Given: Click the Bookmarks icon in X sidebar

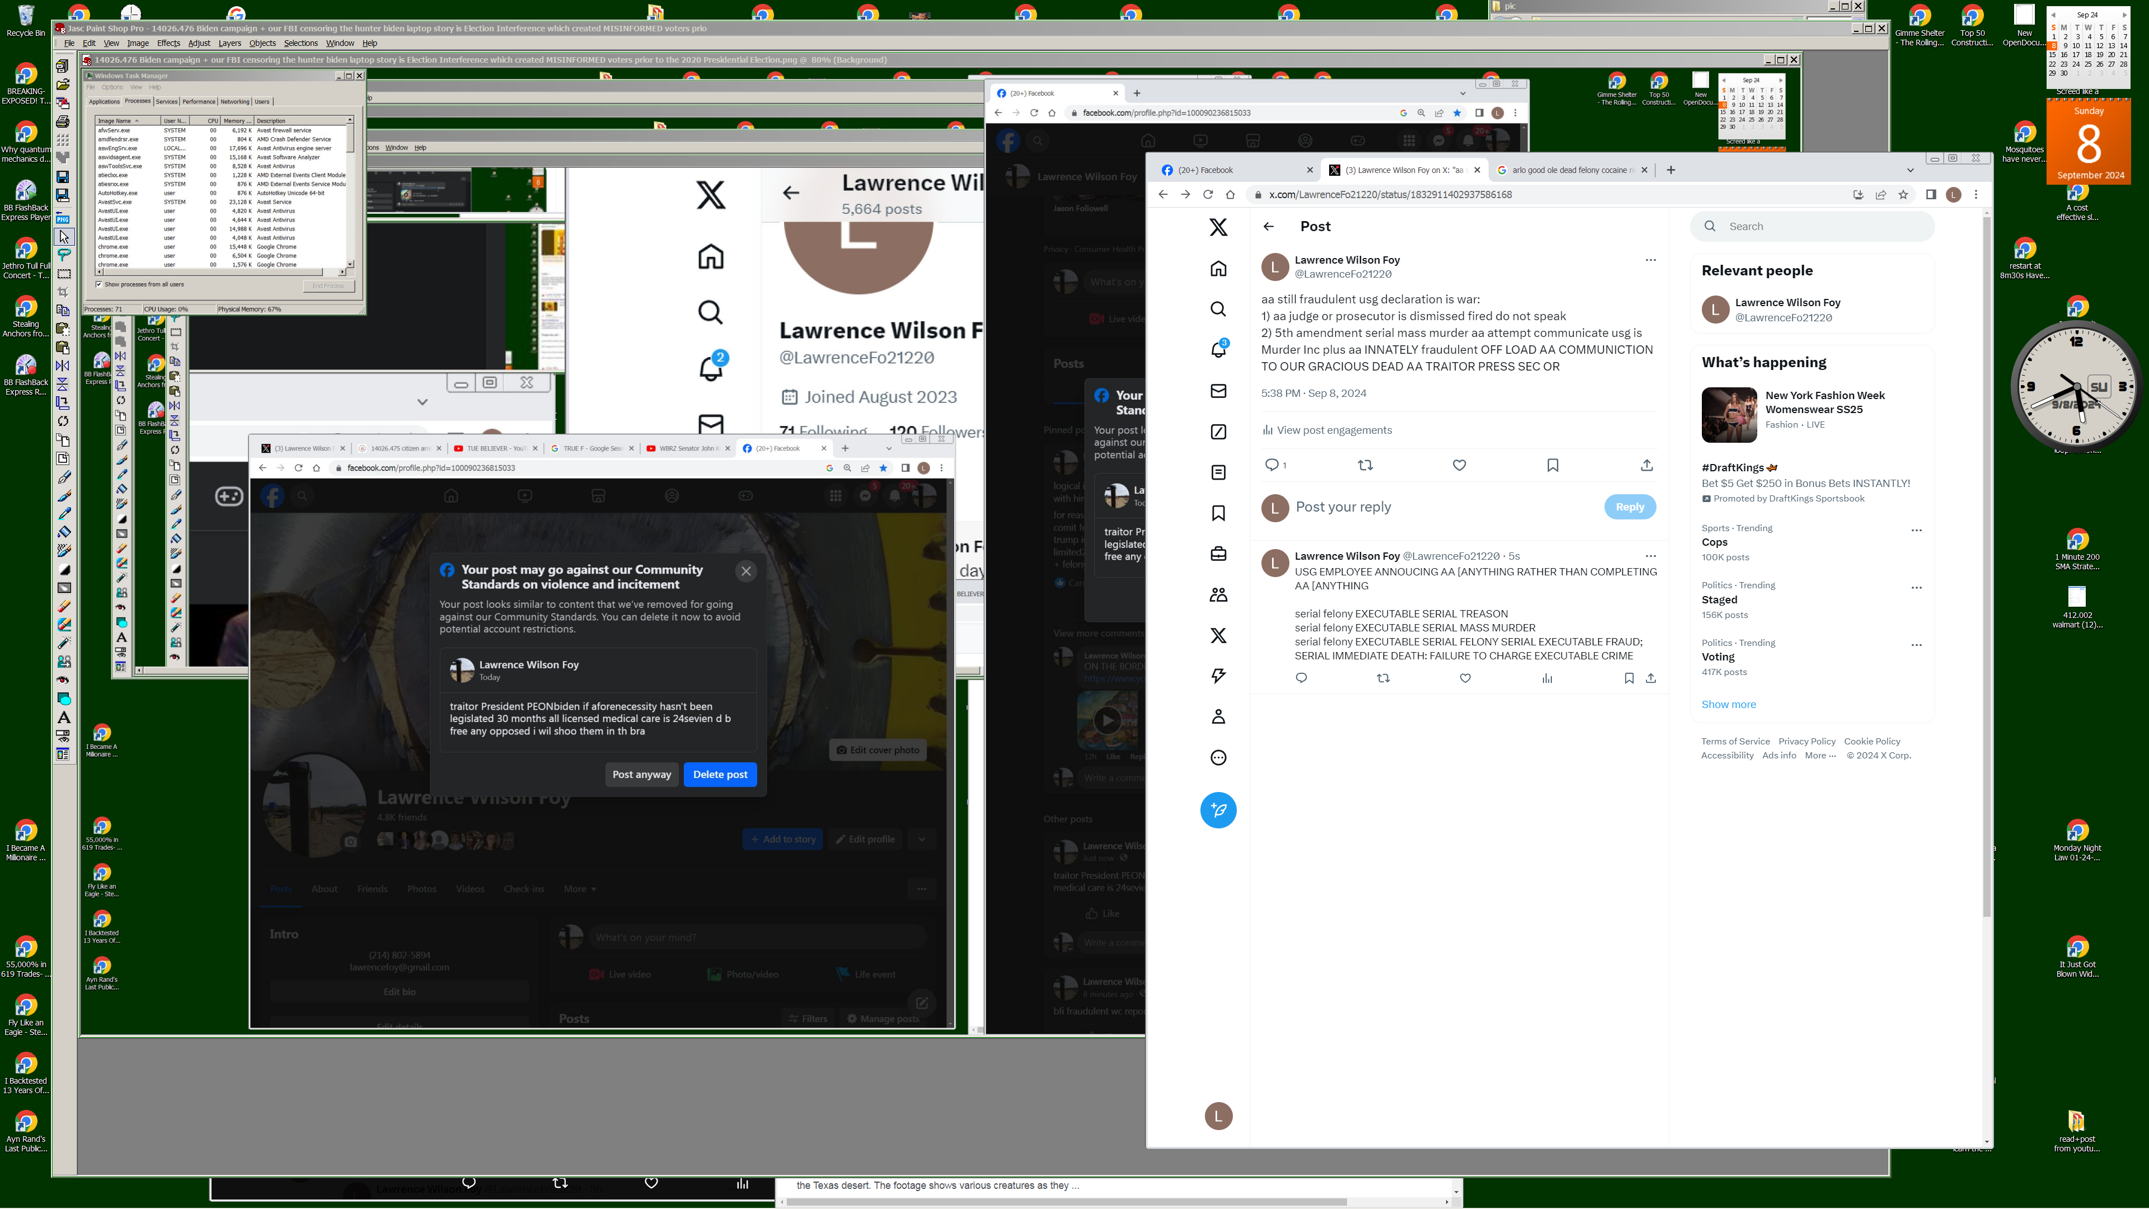Looking at the screenshot, I should (x=1218, y=513).
